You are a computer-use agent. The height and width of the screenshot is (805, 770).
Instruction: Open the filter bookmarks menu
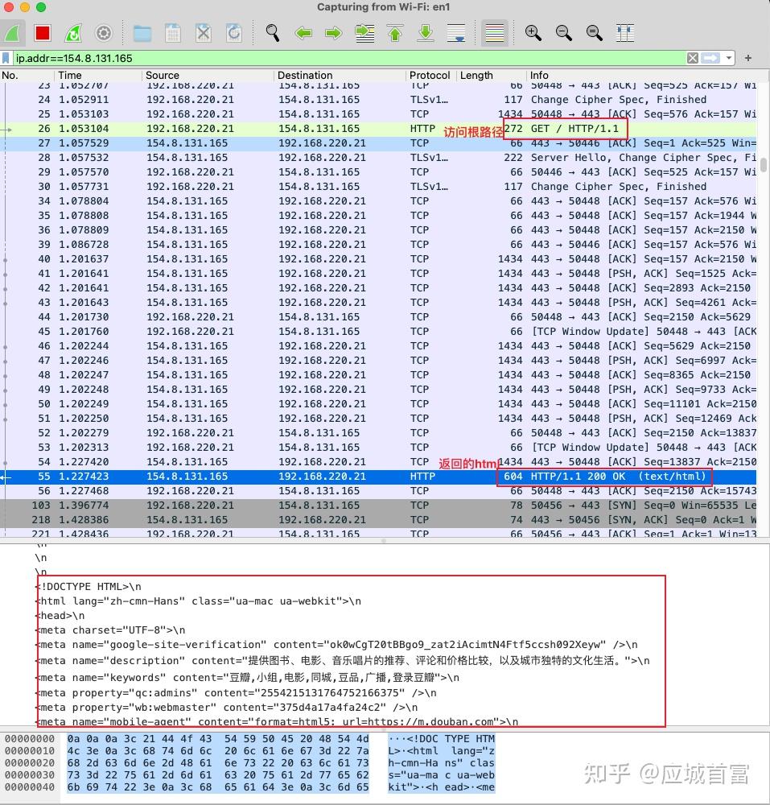pos(7,58)
